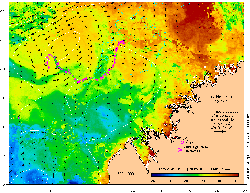Screen dimensions: 250x193
Task: Click the color bar value 28
Action: 186,181
